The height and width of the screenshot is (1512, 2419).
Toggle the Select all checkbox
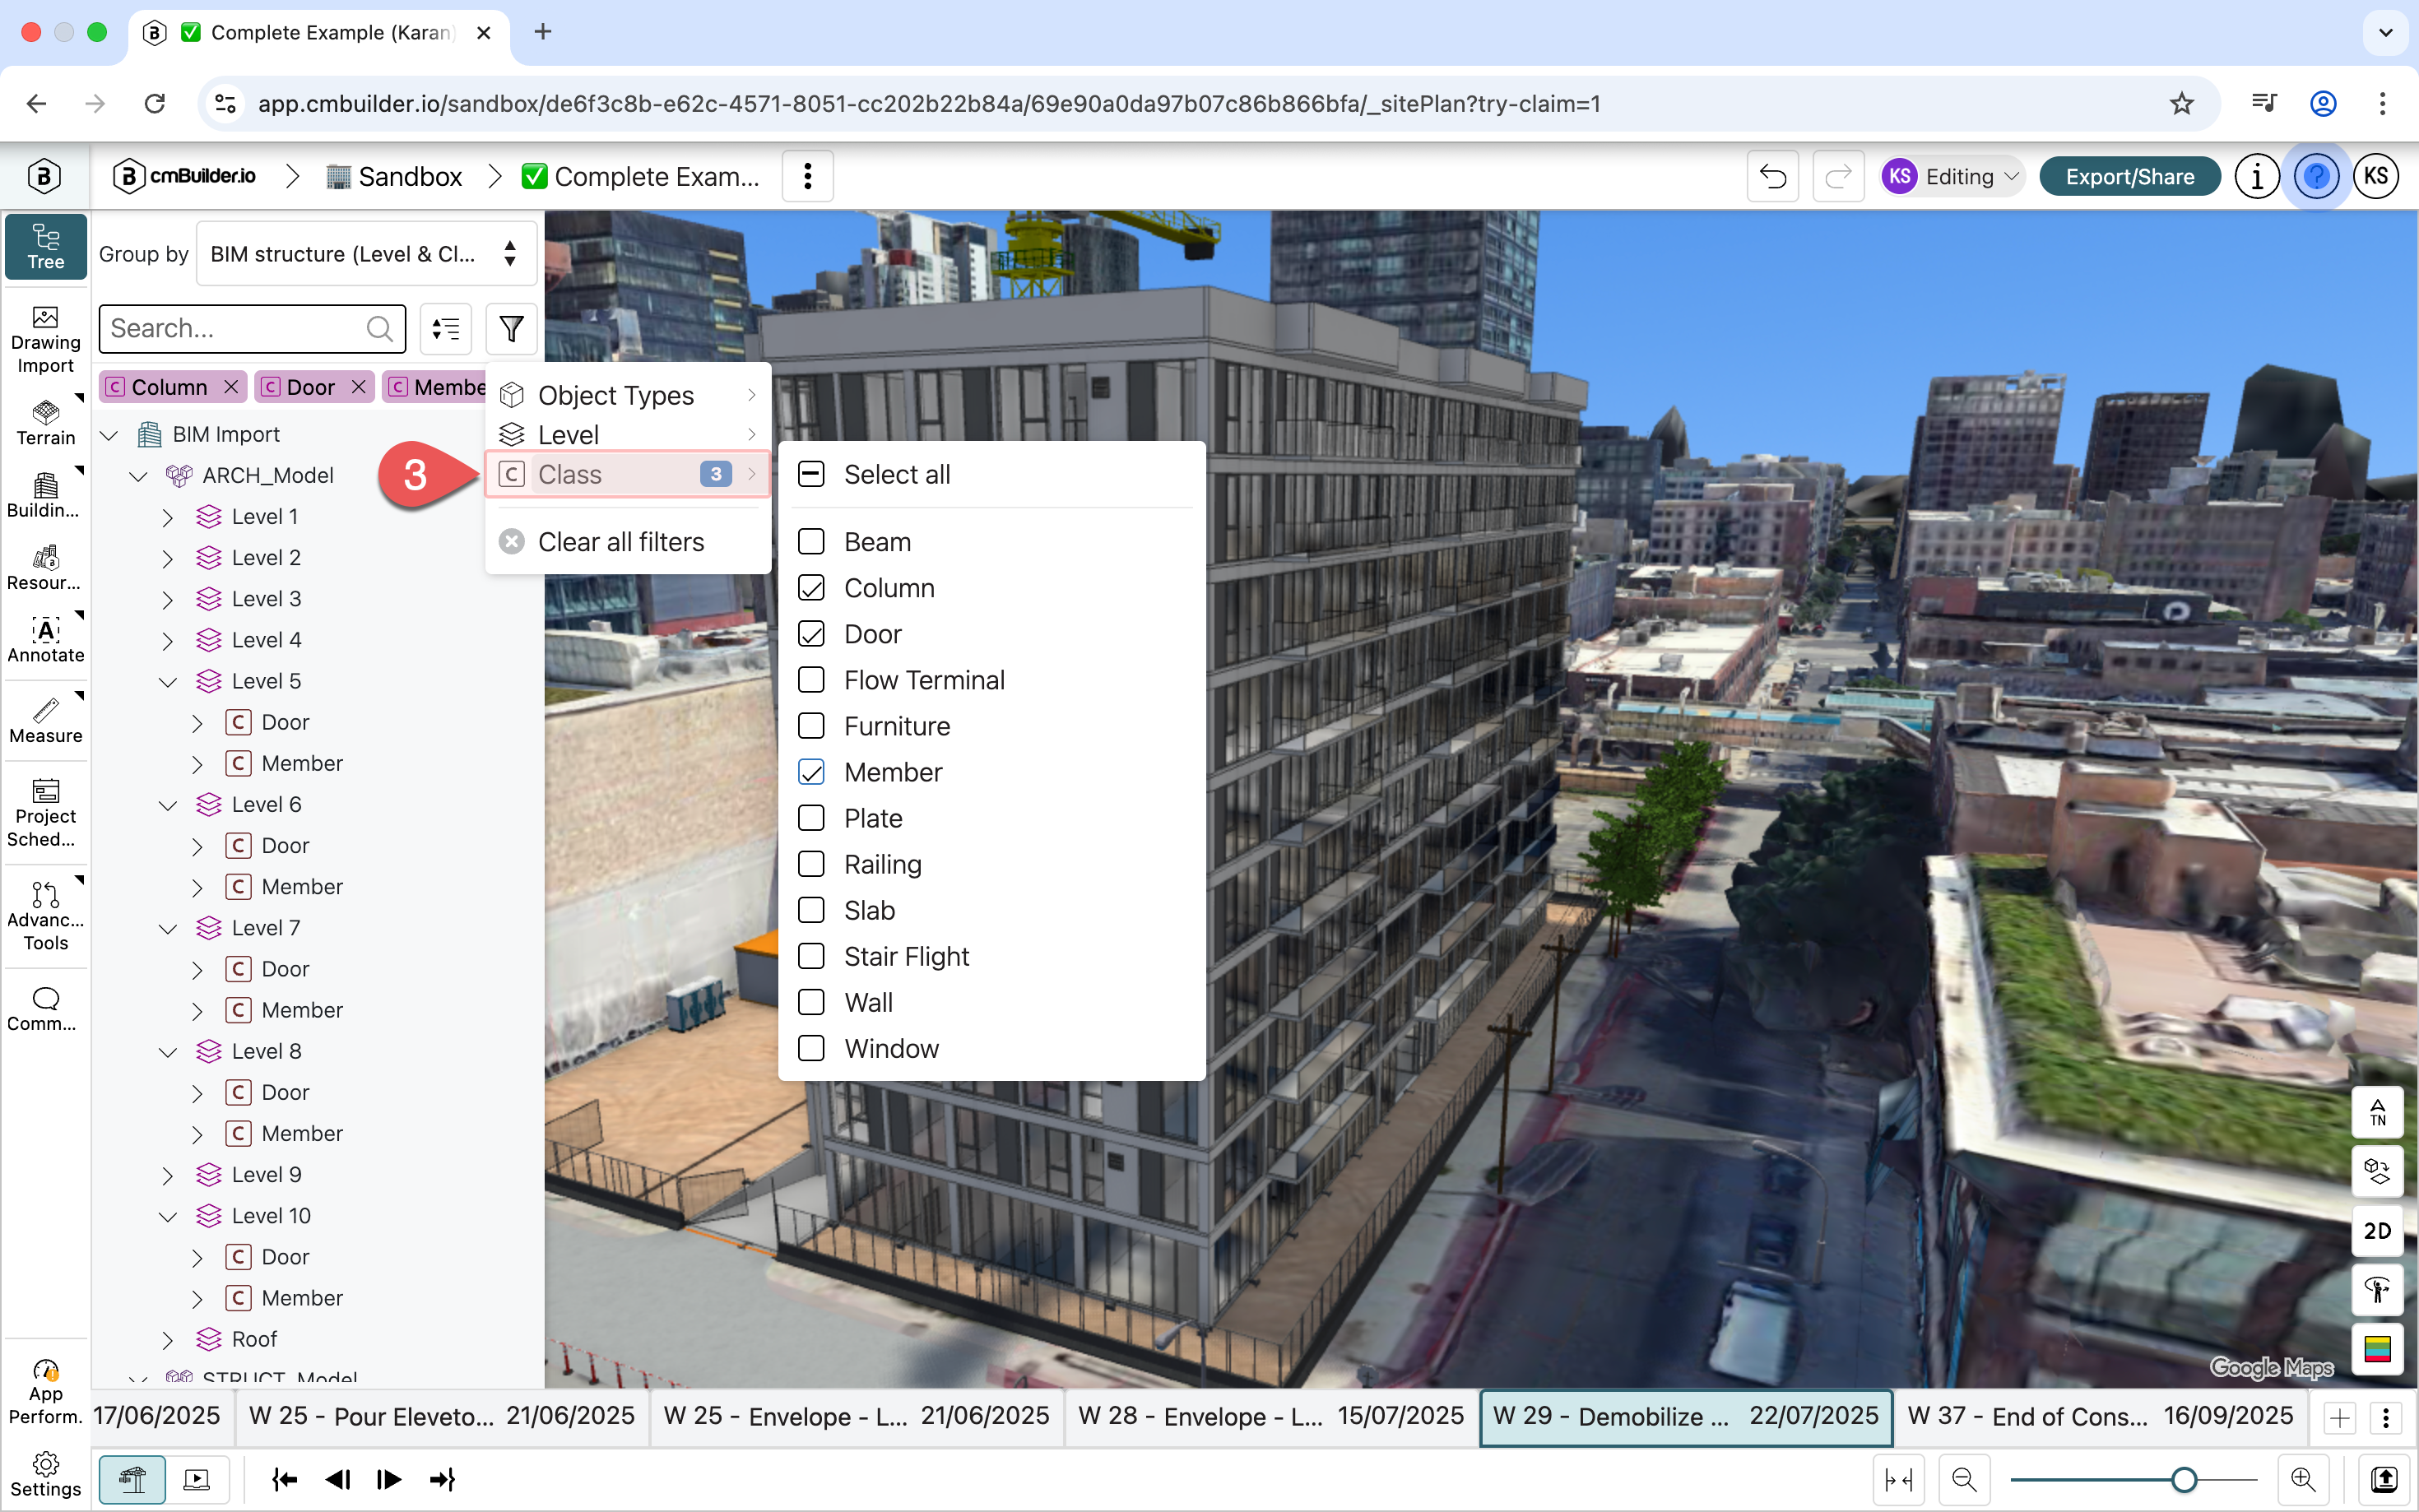811,474
